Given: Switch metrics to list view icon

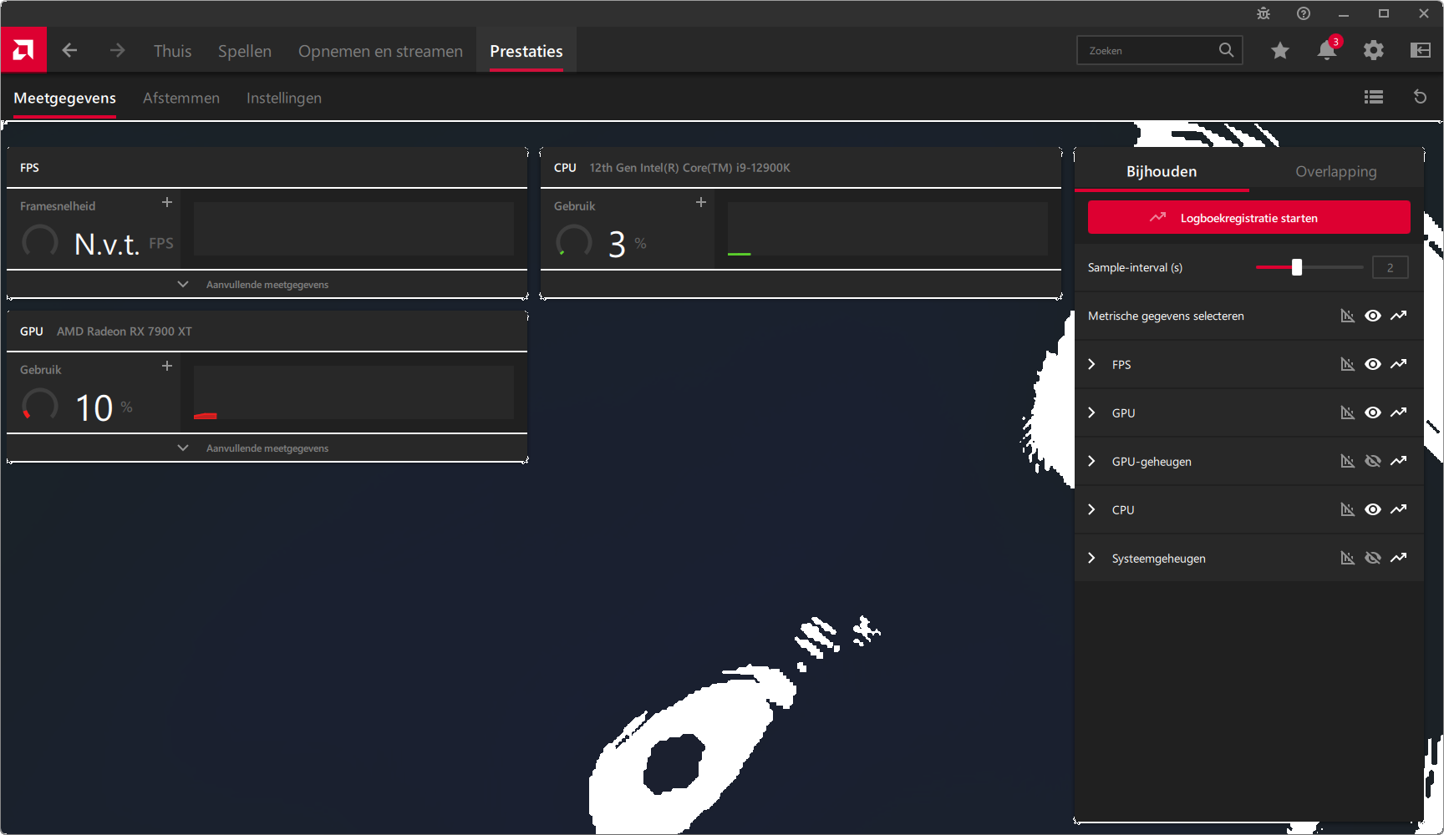Looking at the screenshot, I should coord(1373,98).
